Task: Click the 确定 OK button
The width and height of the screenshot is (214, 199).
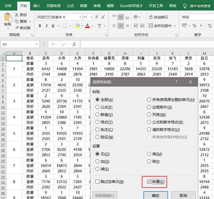Action: pos(155,195)
